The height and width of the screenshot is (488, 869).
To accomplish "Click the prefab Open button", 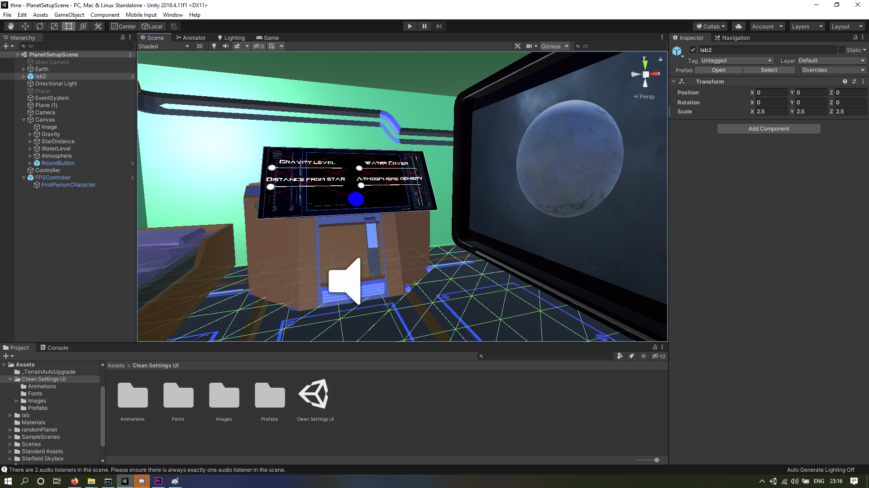I will click(x=718, y=70).
